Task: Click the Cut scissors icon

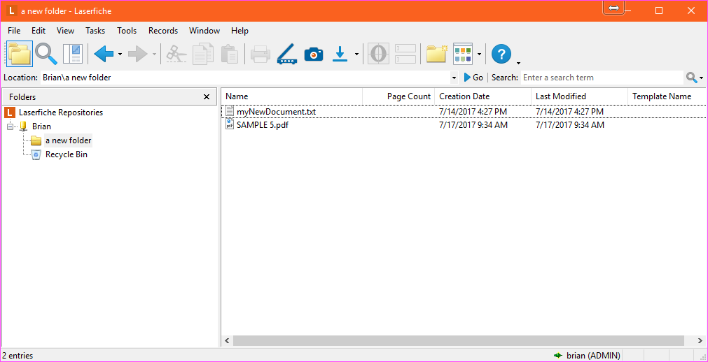Action: pos(176,54)
